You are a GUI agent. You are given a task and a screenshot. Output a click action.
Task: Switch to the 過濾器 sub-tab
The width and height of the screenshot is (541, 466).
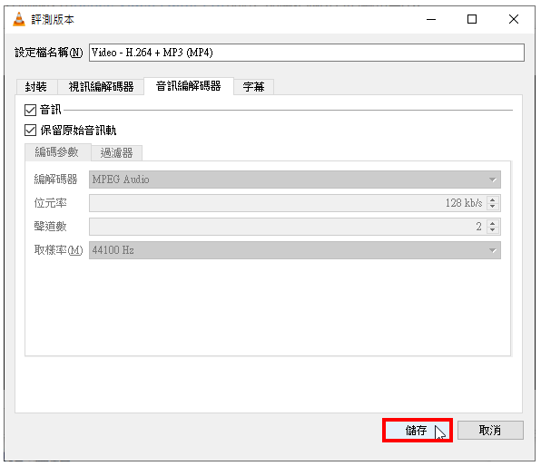[x=116, y=153]
